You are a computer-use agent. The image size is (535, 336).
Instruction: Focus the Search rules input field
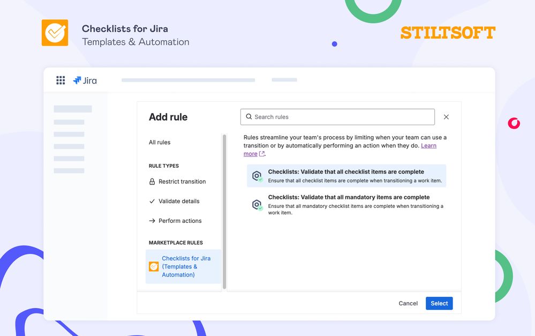click(x=337, y=117)
